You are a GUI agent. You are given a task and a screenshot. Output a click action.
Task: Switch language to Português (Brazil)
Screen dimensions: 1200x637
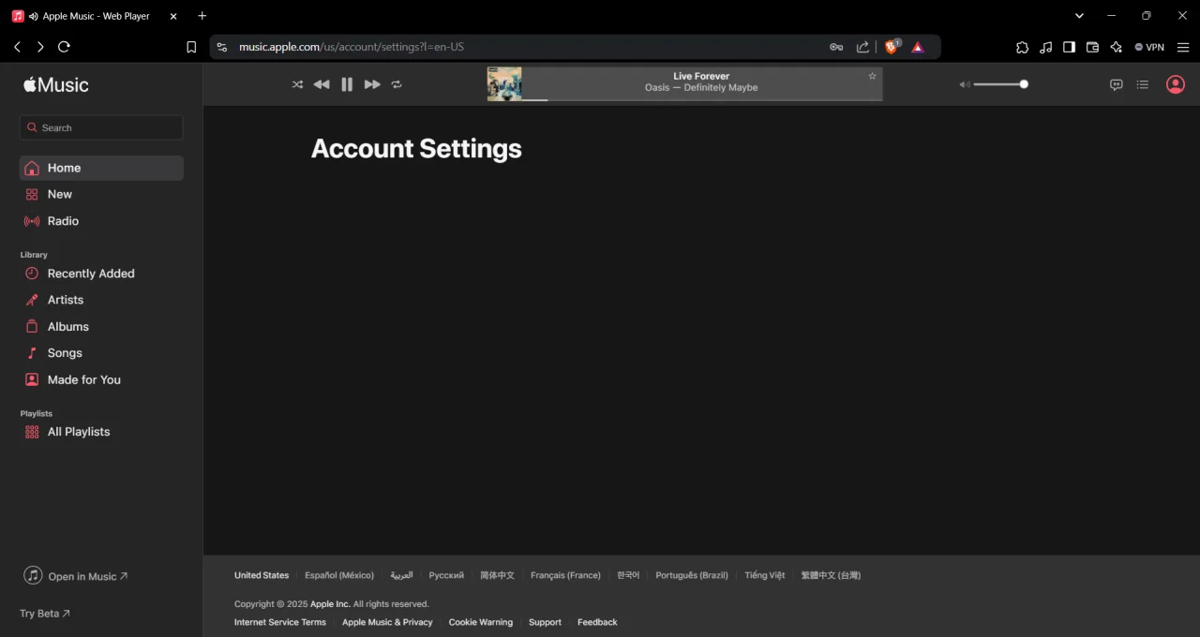(692, 575)
